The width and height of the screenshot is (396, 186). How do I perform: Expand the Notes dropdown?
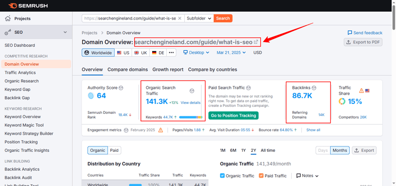click(307, 176)
